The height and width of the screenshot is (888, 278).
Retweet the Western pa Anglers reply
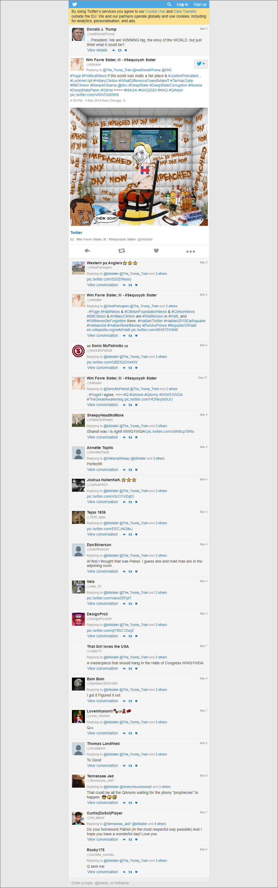(130, 285)
